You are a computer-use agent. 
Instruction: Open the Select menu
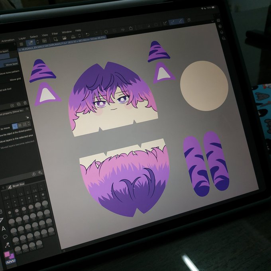[34, 37]
